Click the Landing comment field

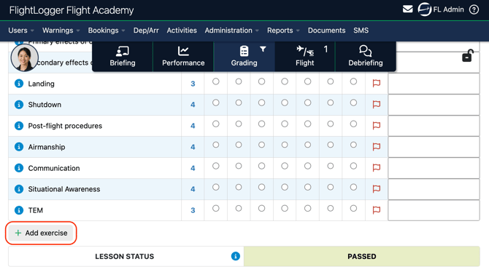coord(434,84)
